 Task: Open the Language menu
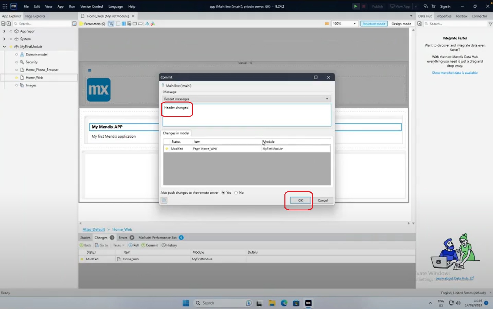click(116, 6)
